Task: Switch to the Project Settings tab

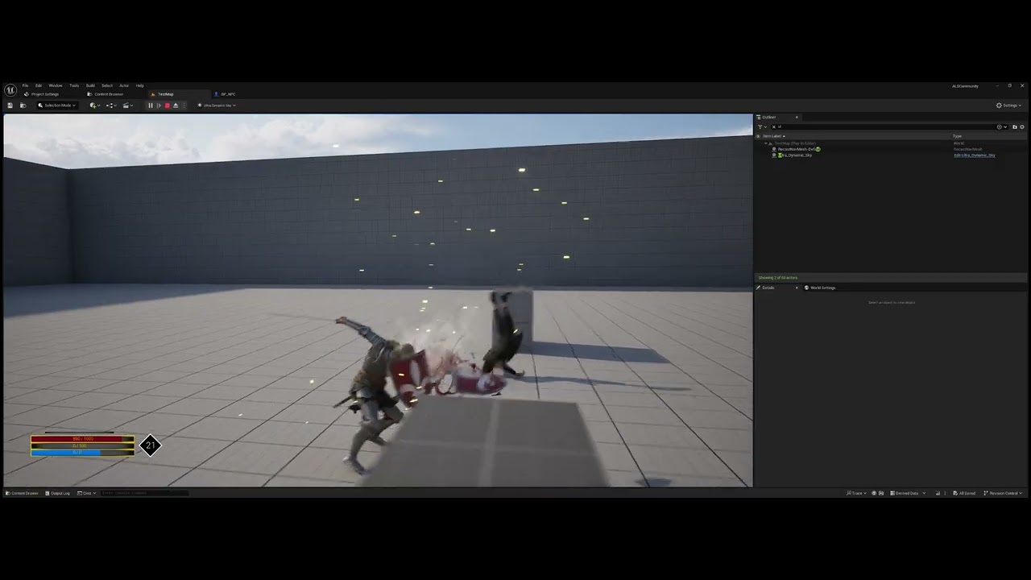Action: pyautogui.click(x=42, y=94)
